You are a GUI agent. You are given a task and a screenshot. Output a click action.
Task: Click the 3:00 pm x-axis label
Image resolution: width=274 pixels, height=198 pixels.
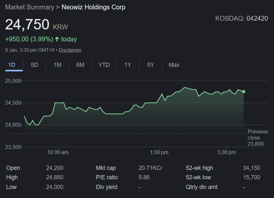(x=227, y=152)
